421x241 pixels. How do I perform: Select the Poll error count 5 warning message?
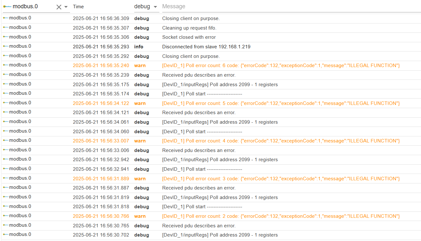(281, 103)
